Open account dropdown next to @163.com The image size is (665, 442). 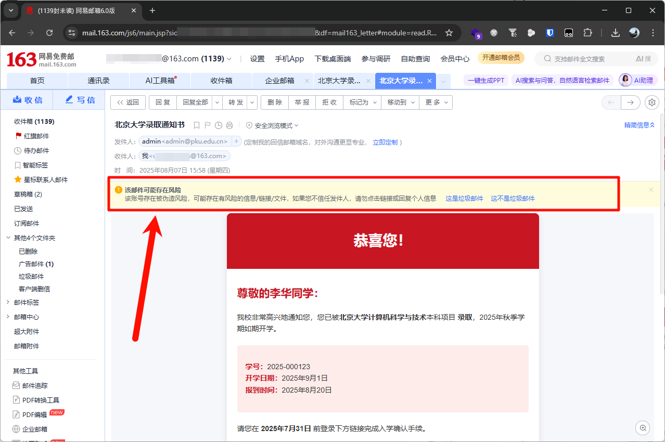tap(229, 59)
